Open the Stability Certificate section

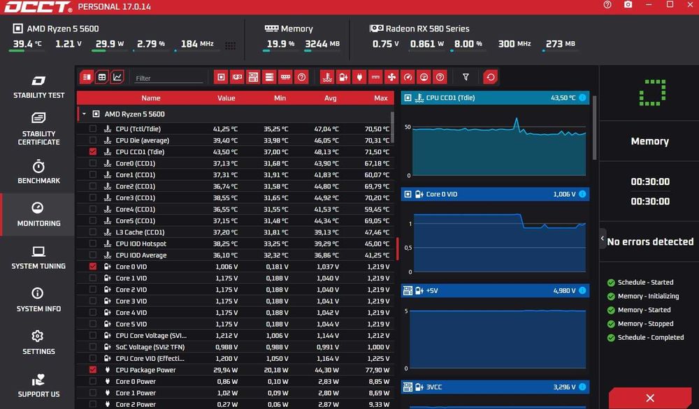tap(38, 129)
